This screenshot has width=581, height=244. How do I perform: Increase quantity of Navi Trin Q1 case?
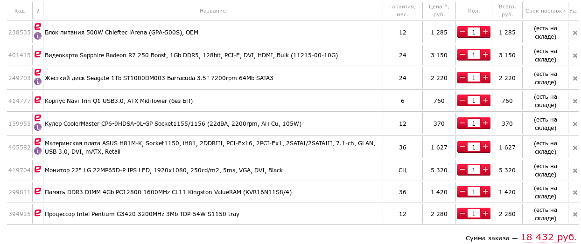[485, 101]
